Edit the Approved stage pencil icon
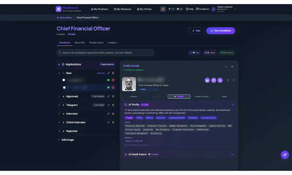The width and height of the screenshot is (292, 175). point(108,96)
